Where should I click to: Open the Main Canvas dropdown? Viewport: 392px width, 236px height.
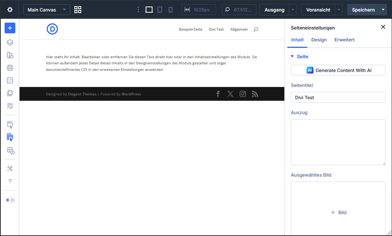(x=47, y=10)
